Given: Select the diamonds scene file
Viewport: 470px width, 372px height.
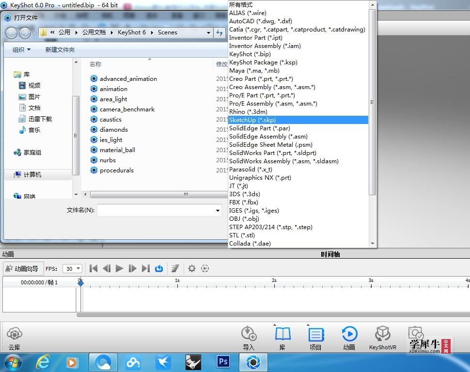Looking at the screenshot, I should [109, 129].
